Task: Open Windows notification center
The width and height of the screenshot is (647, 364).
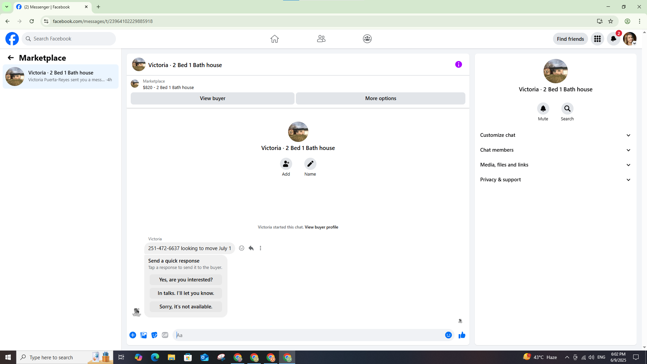Action: [636, 357]
